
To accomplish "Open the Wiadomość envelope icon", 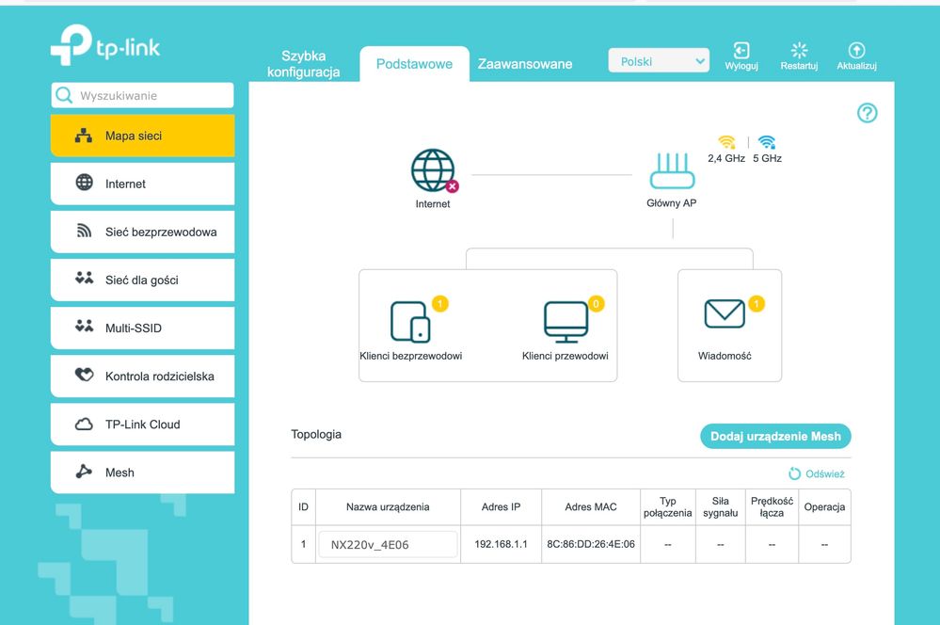I will click(x=725, y=314).
